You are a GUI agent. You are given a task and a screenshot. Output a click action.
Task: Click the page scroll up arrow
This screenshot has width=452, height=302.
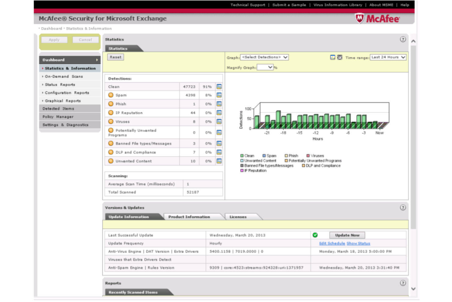(x=413, y=41)
